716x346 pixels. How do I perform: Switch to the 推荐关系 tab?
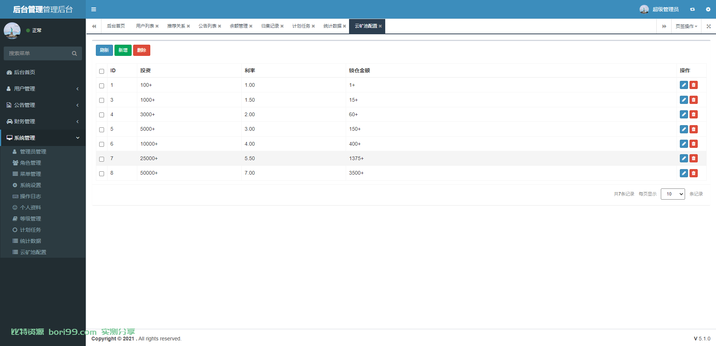(176, 26)
